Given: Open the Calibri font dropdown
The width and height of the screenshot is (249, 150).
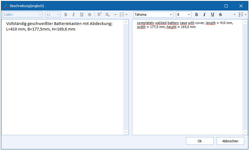Looking at the screenshot, I should (x=40, y=14).
